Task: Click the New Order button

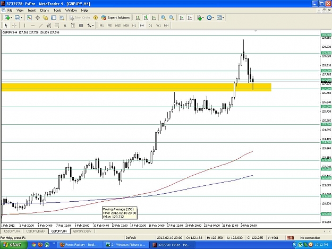Action: pos(80,18)
